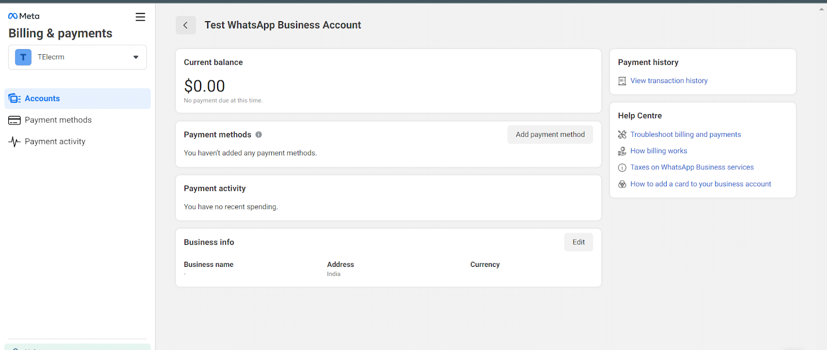Image resolution: width=827 pixels, height=350 pixels.
Task: Click the Currency label in Business info
Action: point(485,264)
